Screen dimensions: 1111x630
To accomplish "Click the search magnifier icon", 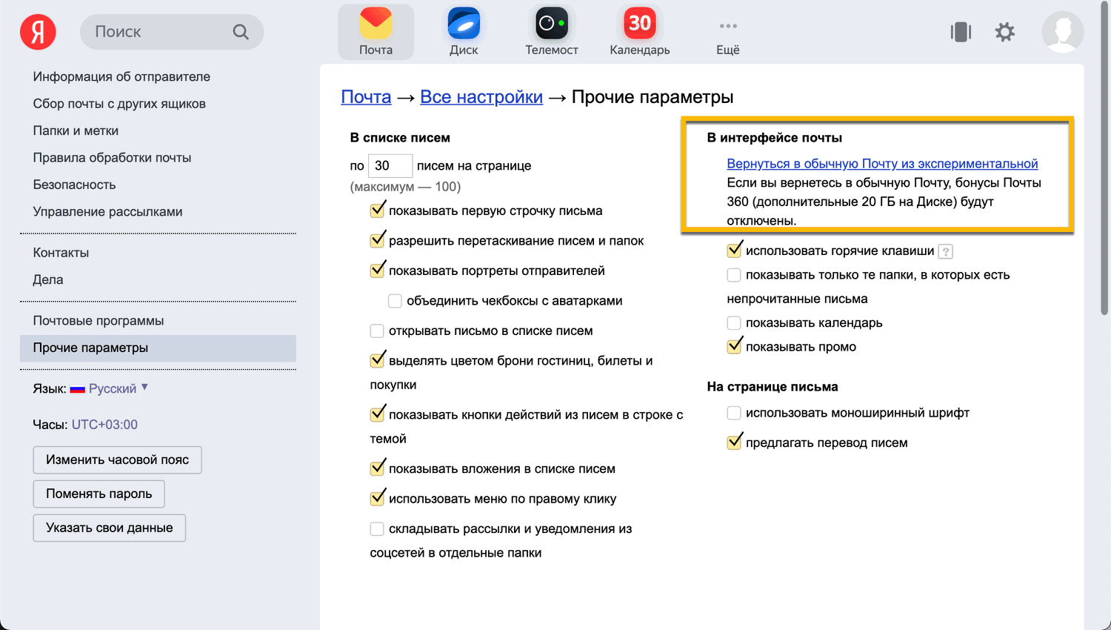I will pos(241,32).
